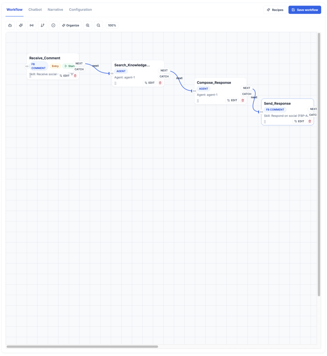Click the circled checkmark validate icon
Image resolution: width=327 pixels, height=356 pixels.
53,25
